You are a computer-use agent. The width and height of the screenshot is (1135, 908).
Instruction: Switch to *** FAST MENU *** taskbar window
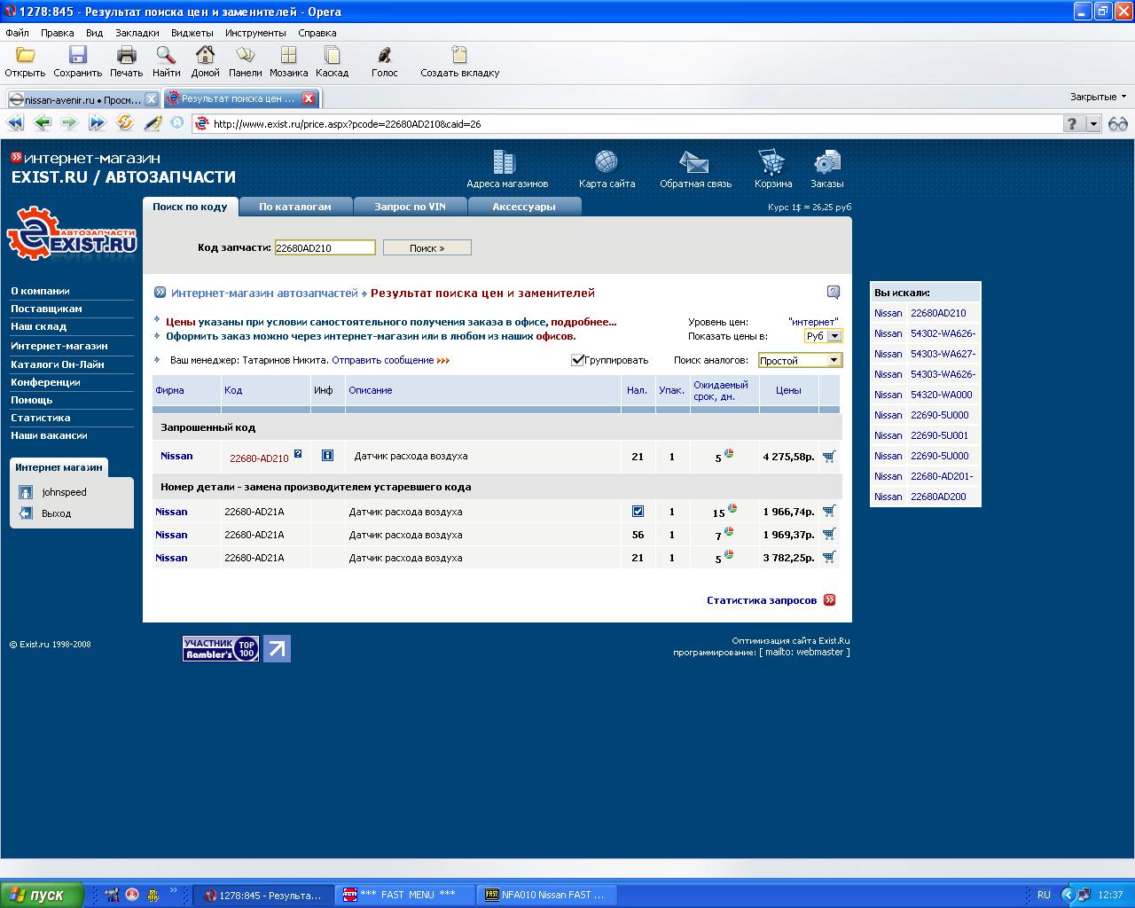point(405,895)
